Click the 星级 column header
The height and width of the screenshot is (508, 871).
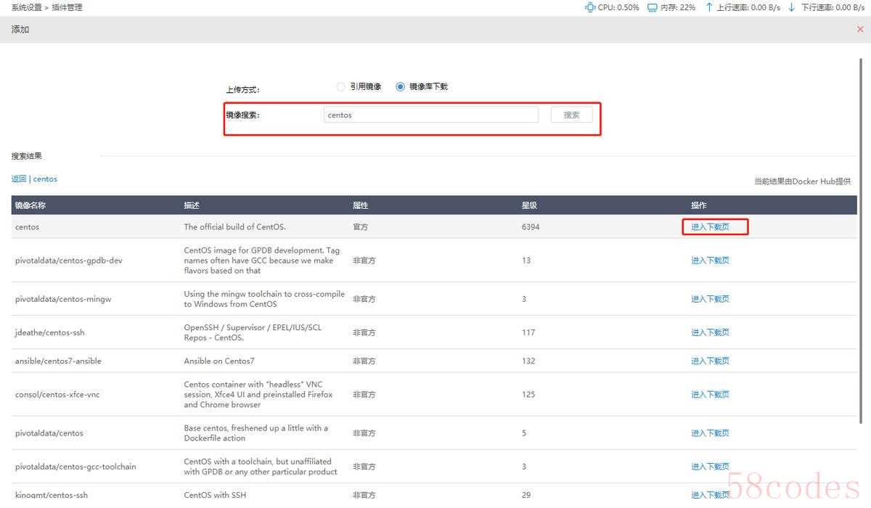(529, 205)
